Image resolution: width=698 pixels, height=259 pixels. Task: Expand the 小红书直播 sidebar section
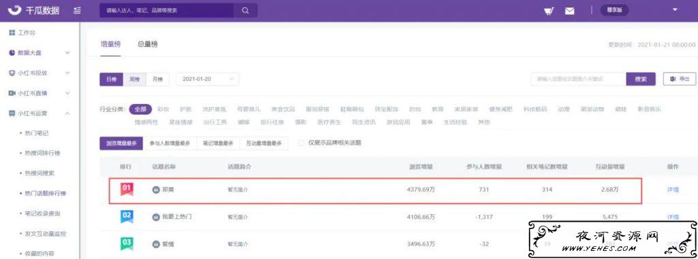(67, 93)
